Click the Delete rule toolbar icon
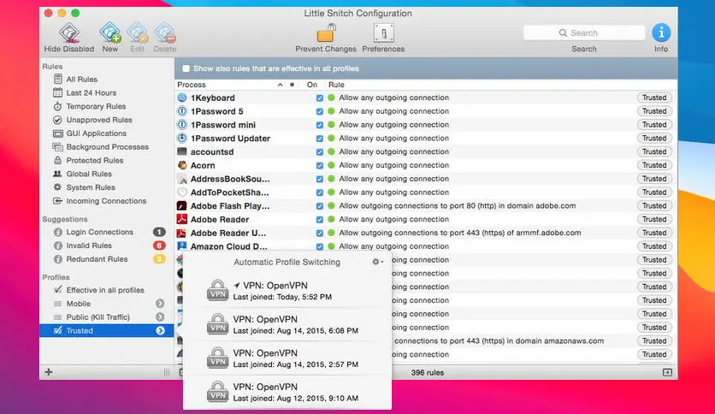This screenshot has height=414, width=715. pos(164,33)
